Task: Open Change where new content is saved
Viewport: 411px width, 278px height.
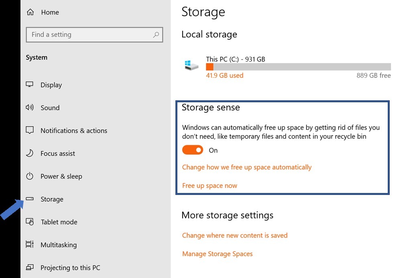Action: (235, 235)
